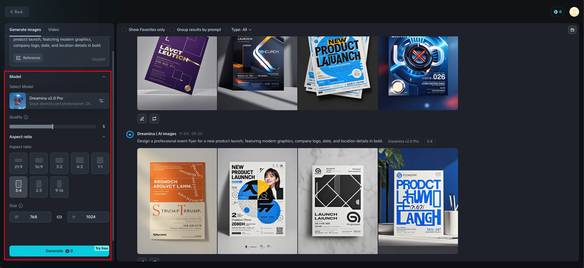
Task: Add a Reference image
Action: [x=28, y=58]
